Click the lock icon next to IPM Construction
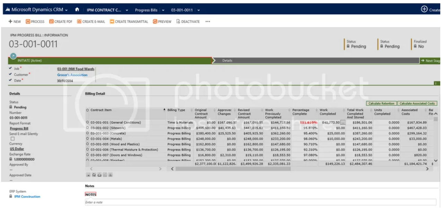This screenshot has height=210, width=442. click(11, 197)
